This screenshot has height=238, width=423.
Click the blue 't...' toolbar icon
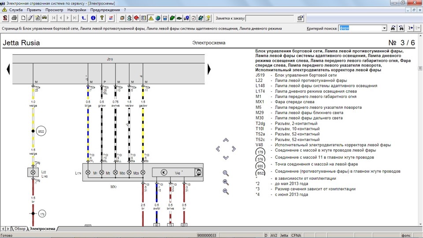[84, 18]
